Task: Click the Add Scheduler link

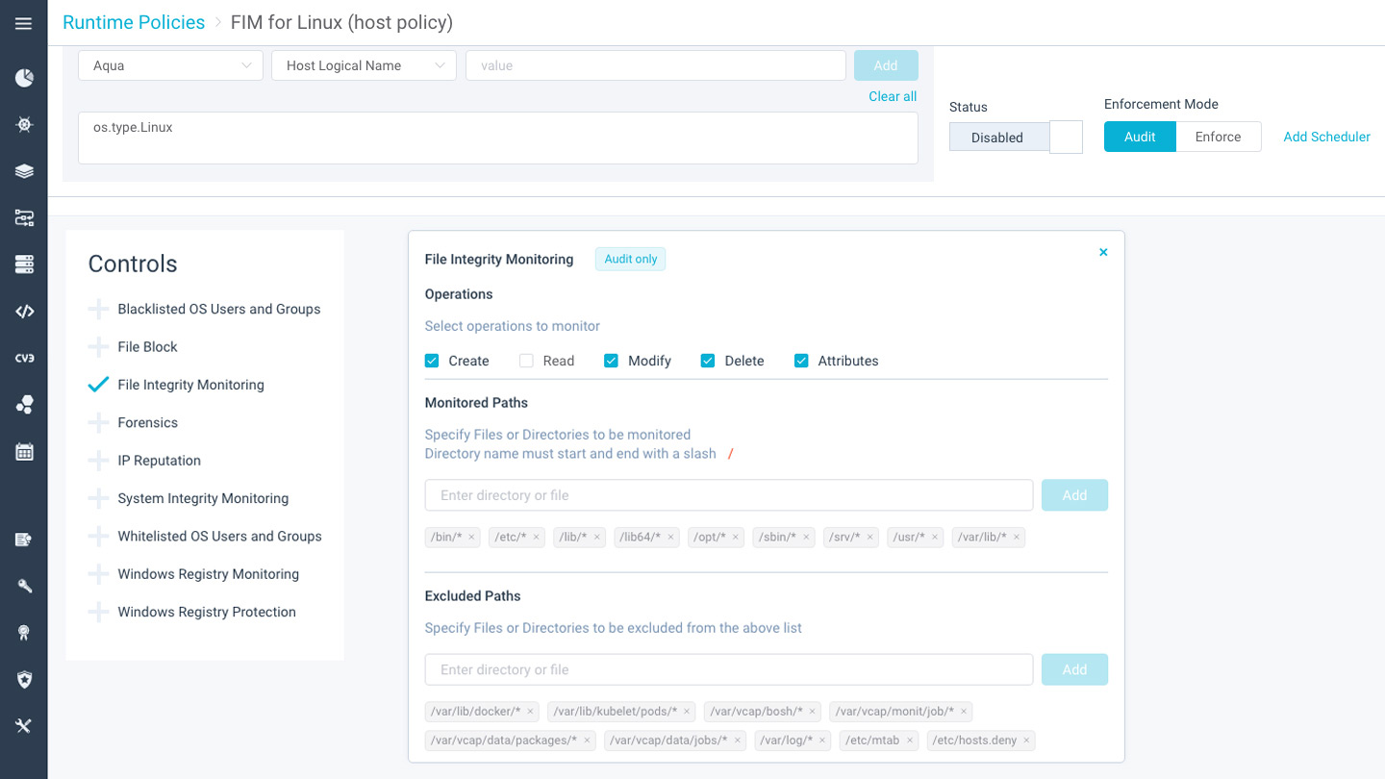Action: tap(1326, 137)
